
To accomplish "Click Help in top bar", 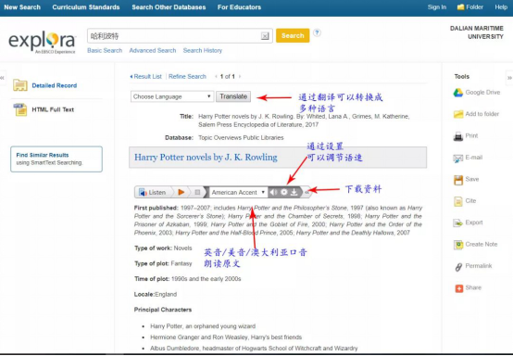I will 501,7.
